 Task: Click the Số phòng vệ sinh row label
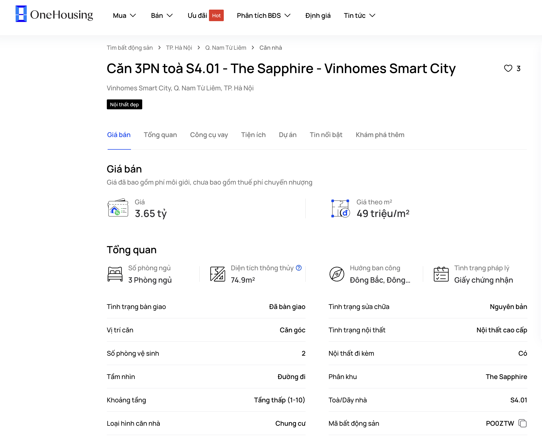coord(133,353)
